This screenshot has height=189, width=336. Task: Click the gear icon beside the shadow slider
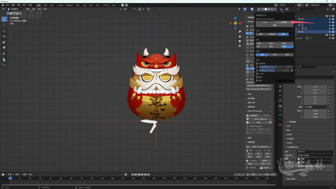point(292,70)
